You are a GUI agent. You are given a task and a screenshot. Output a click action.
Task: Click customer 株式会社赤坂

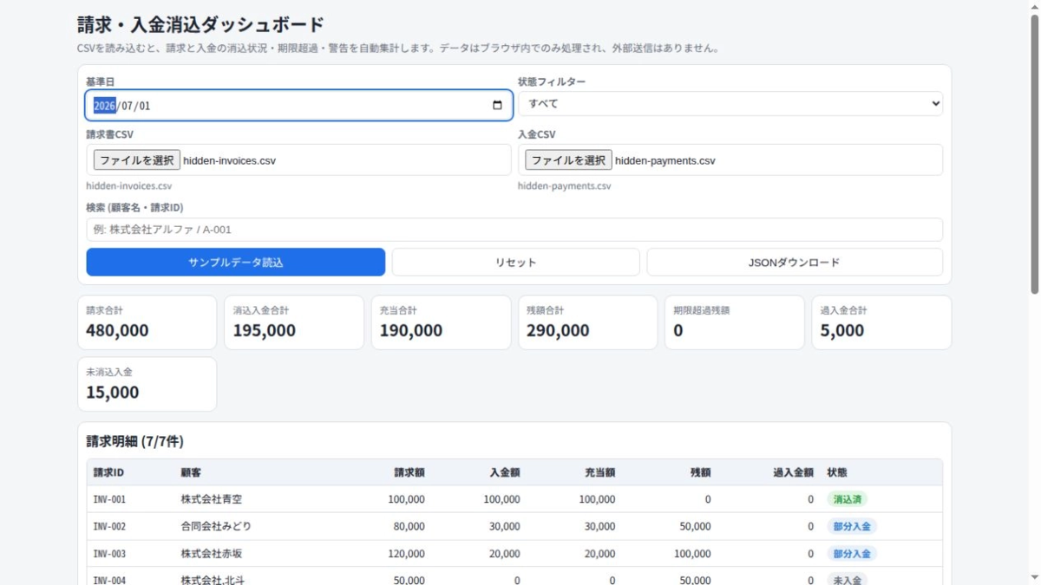212,553
